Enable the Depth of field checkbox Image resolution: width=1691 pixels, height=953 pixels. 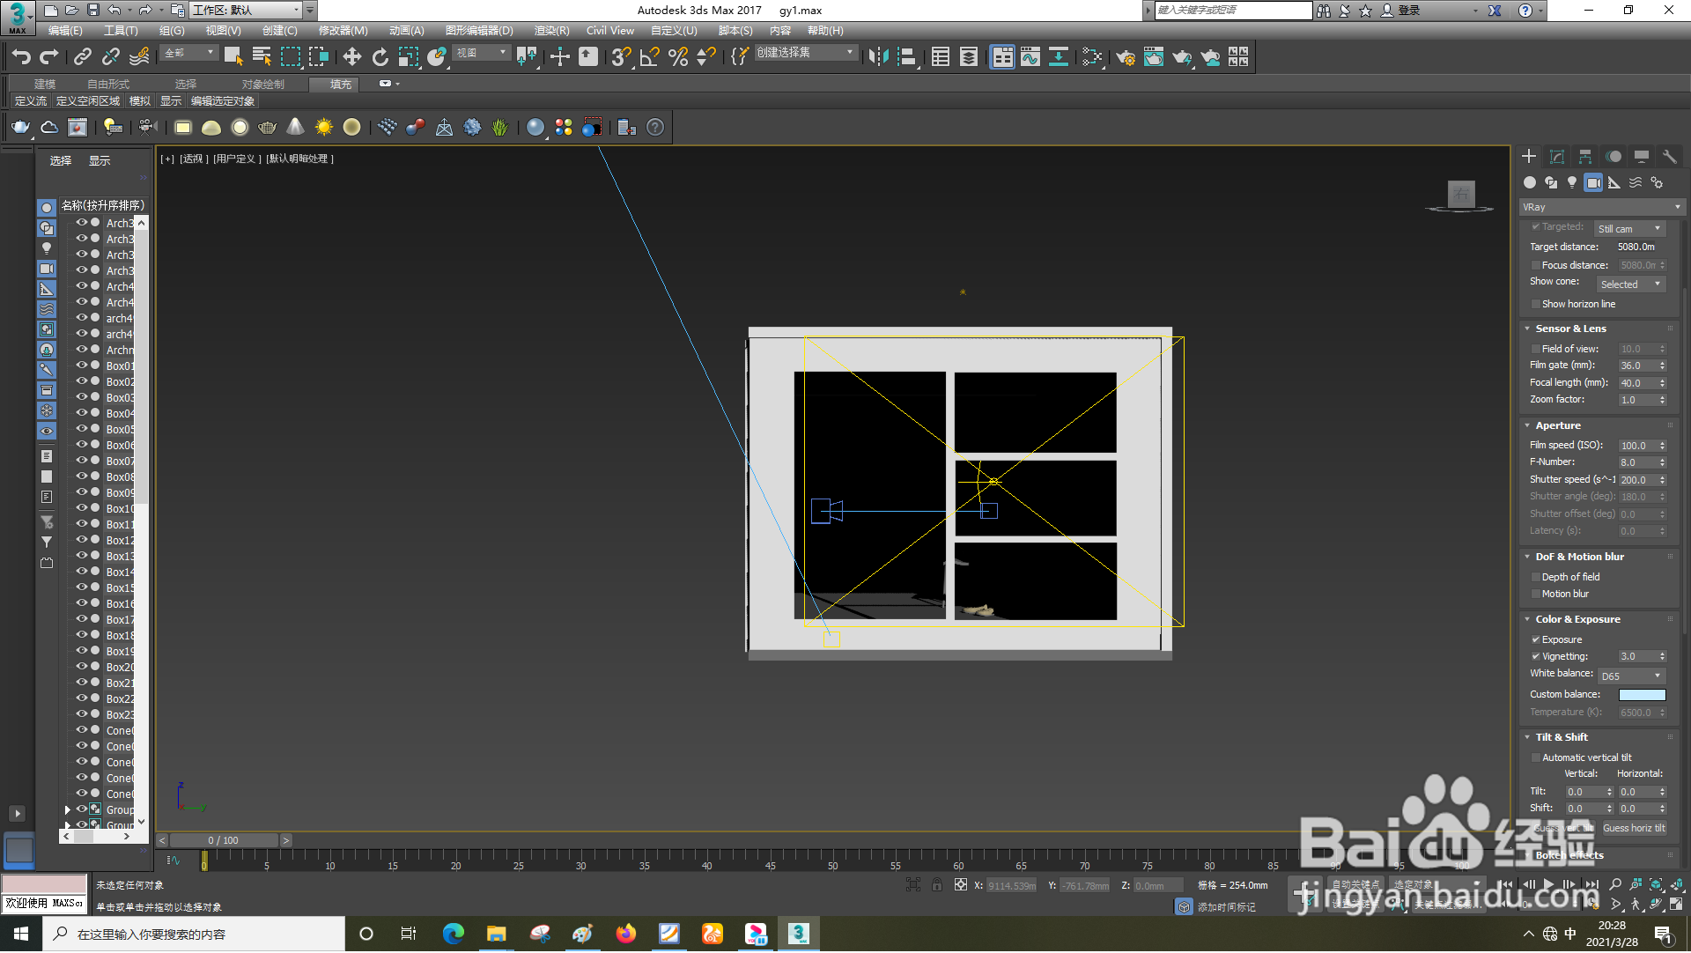(x=1536, y=578)
